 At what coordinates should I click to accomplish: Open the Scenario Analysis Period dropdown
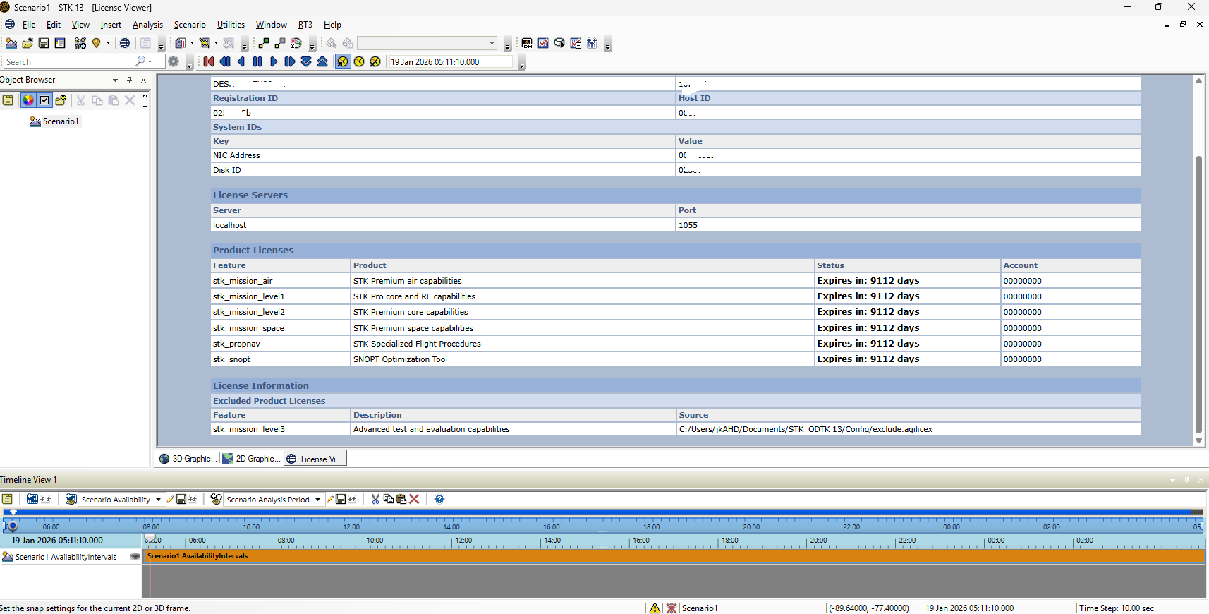[317, 500]
